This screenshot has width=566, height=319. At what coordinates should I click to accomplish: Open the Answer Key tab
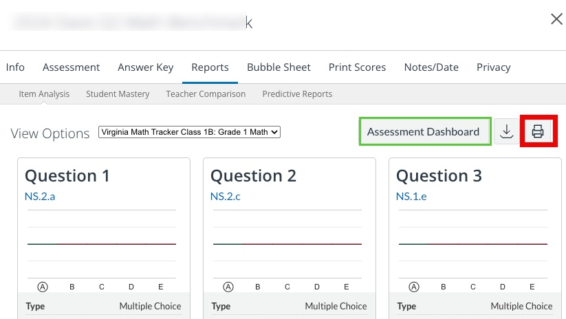pos(146,67)
